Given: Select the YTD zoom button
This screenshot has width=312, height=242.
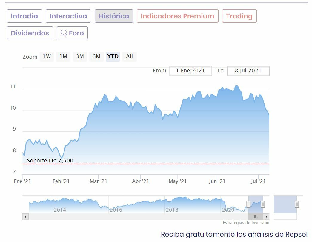Looking at the screenshot, I should [113, 56].
